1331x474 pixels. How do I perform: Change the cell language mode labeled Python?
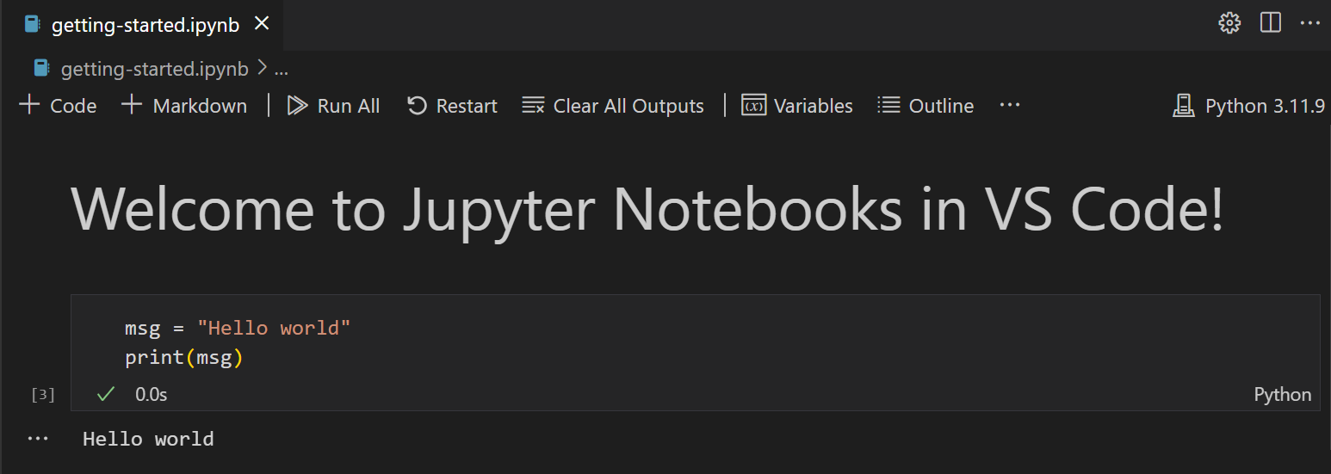[x=1282, y=395]
